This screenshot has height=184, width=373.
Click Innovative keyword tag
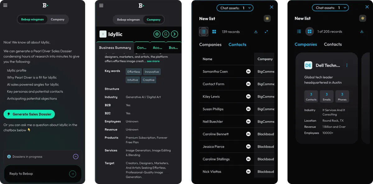pyautogui.click(x=152, y=72)
